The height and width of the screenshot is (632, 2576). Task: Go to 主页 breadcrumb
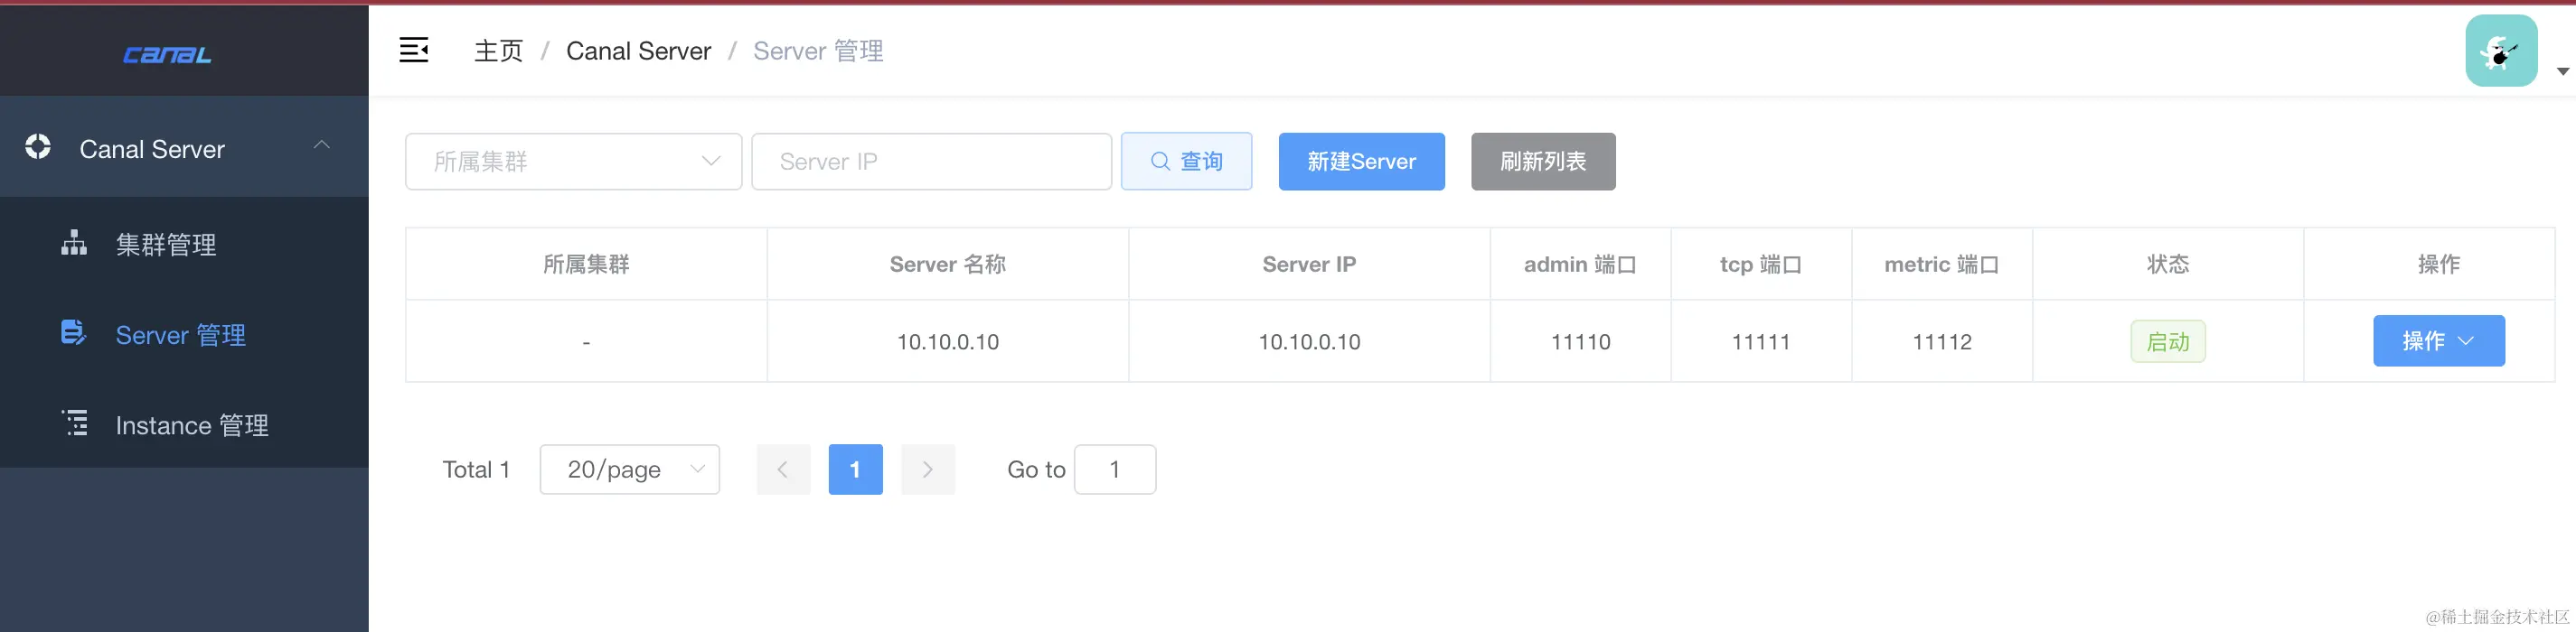point(498,51)
